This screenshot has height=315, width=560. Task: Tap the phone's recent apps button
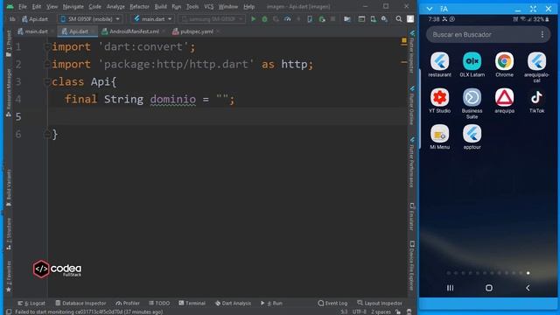(450, 288)
